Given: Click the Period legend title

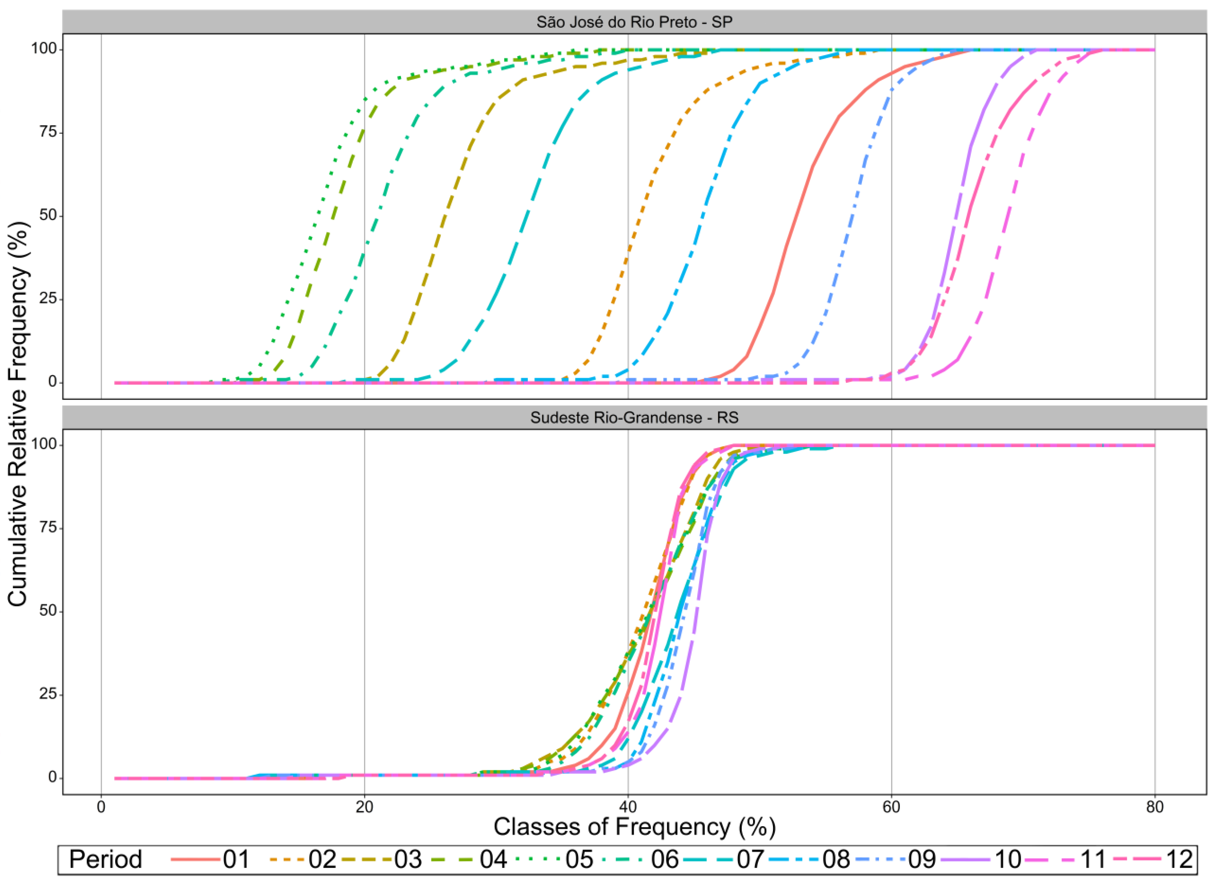Looking at the screenshot, I should click(105, 859).
